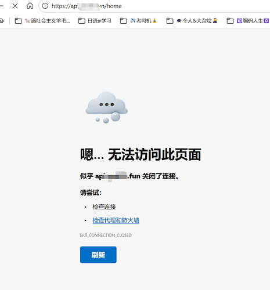The height and width of the screenshot is (290, 270).
Task: Open the 老司机 bookmarks folder
Action: [x=138, y=21]
